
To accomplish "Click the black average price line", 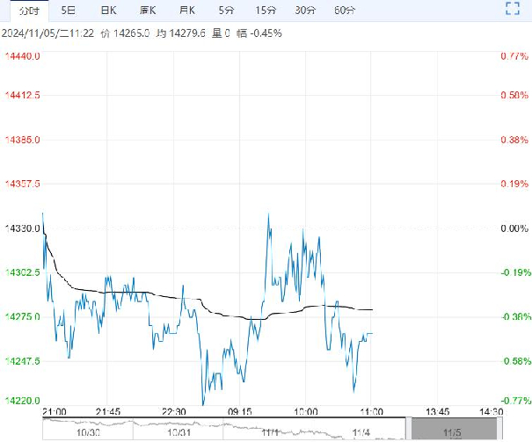I will pos(132,291).
